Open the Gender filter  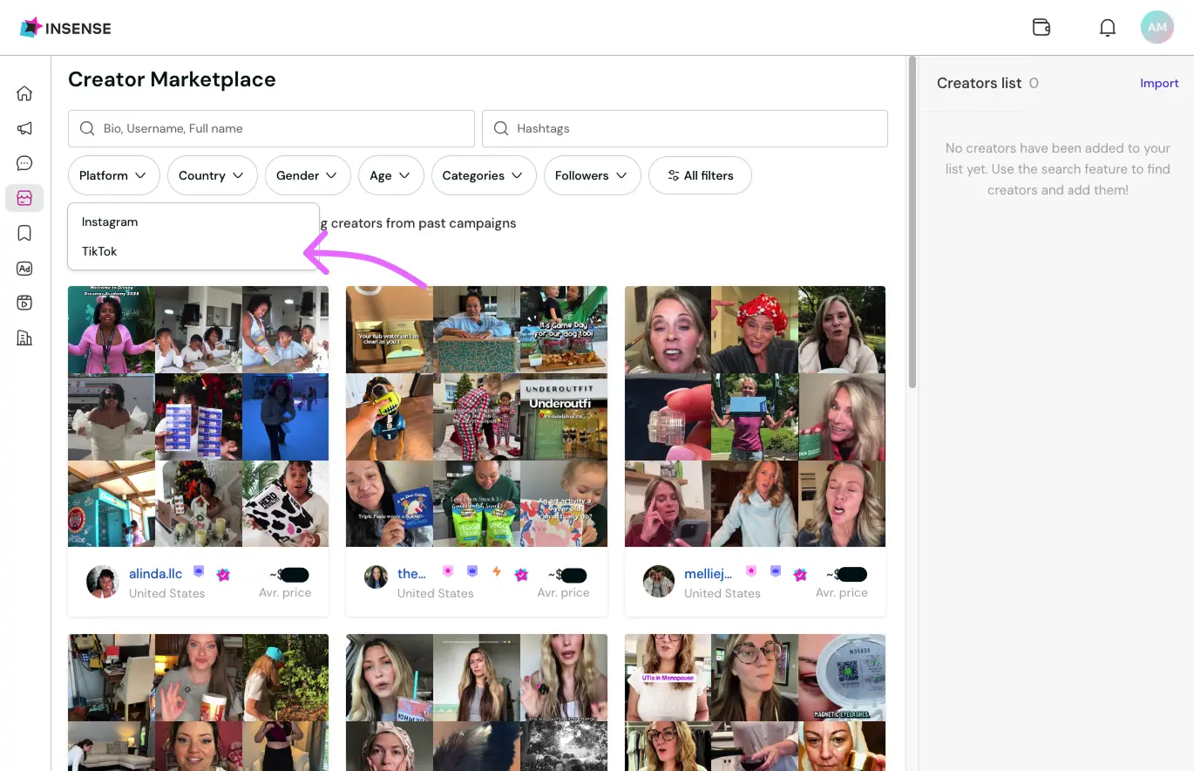point(307,175)
